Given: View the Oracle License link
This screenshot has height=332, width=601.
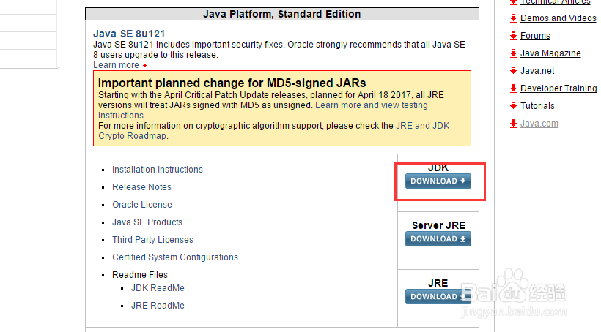Looking at the screenshot, I should tap(142, 205).
